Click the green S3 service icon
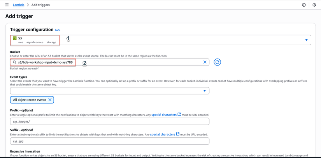 [x=15, y=38]
